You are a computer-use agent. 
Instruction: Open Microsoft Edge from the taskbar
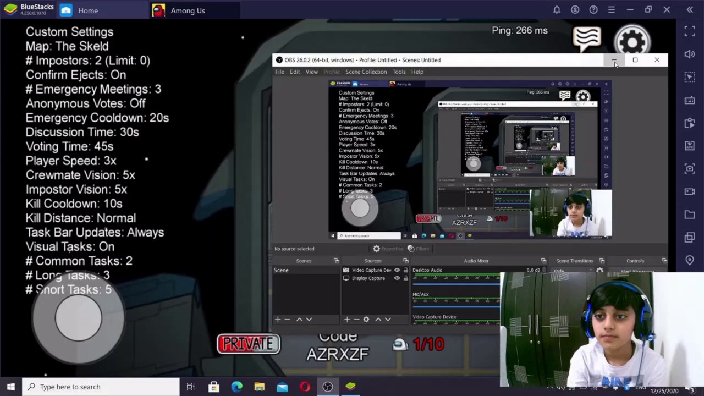pos(237,387)
